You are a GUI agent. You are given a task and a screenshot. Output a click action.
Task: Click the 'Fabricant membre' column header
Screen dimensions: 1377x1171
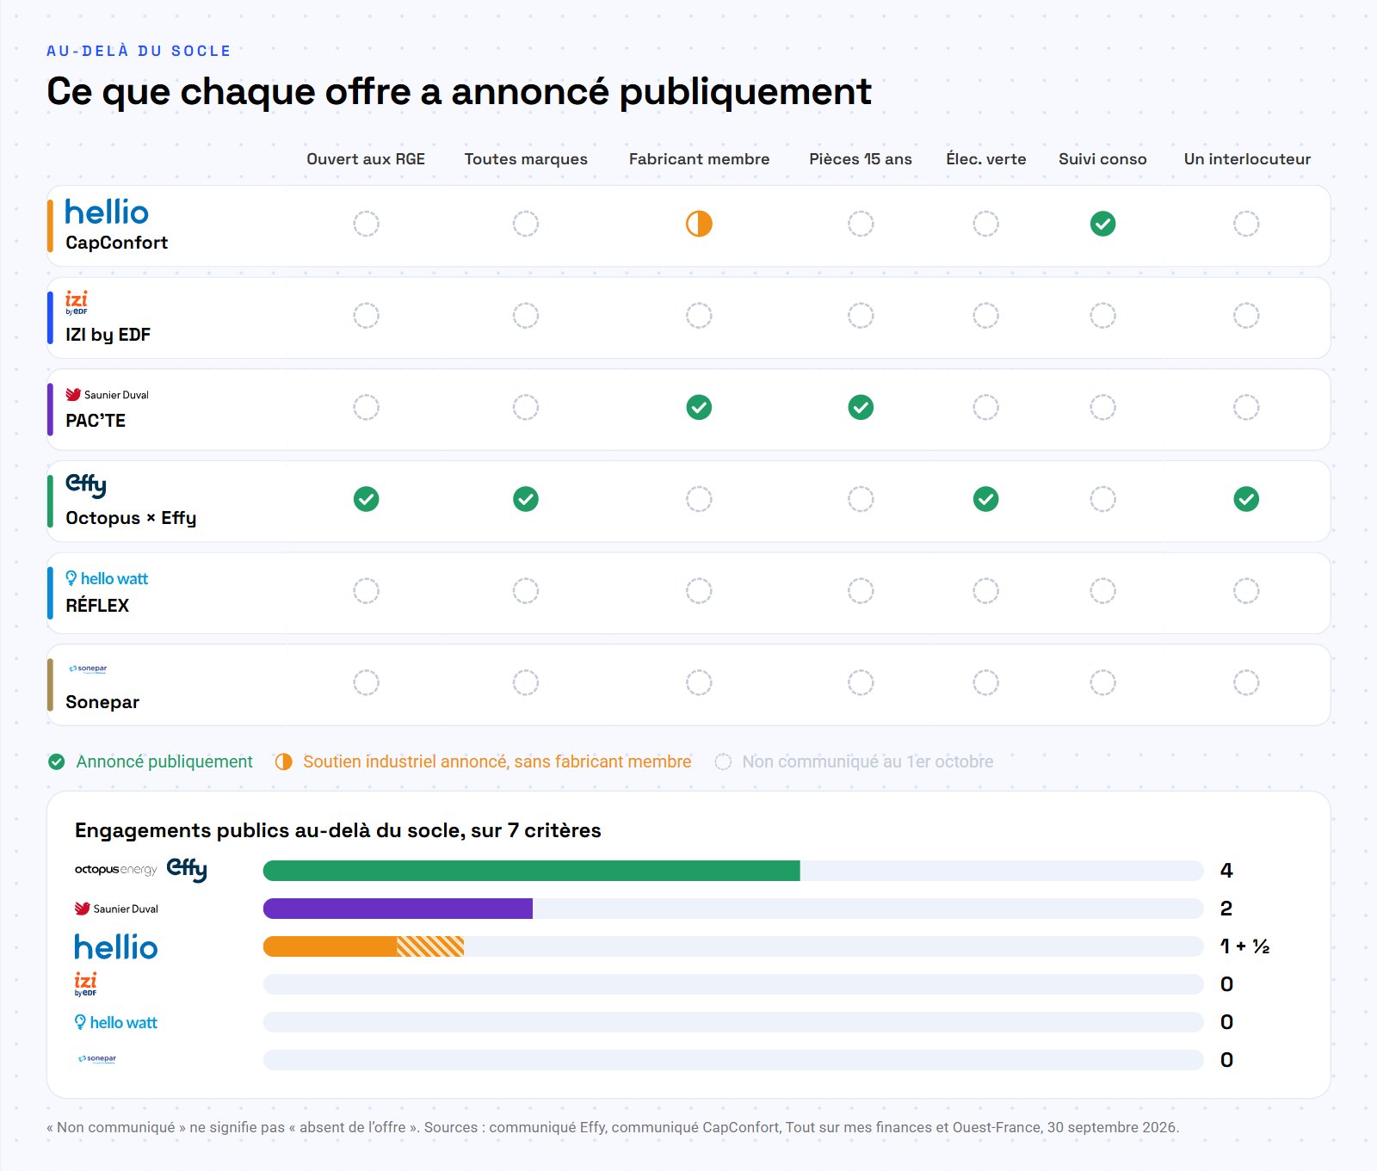pos(699,159)
